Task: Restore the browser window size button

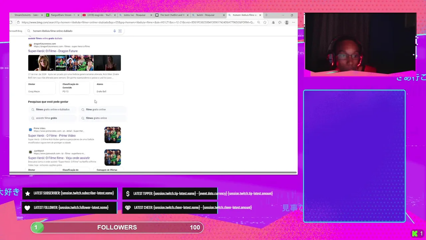Action: [x=292, y=15]
